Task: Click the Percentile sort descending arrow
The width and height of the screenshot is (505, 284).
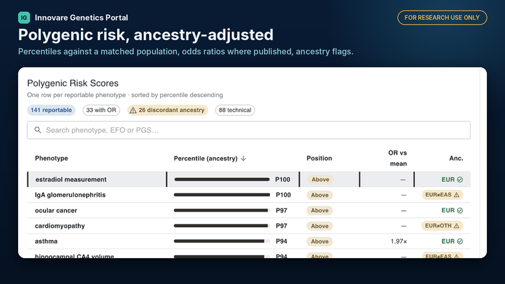Action: click(x=243, y=158)
